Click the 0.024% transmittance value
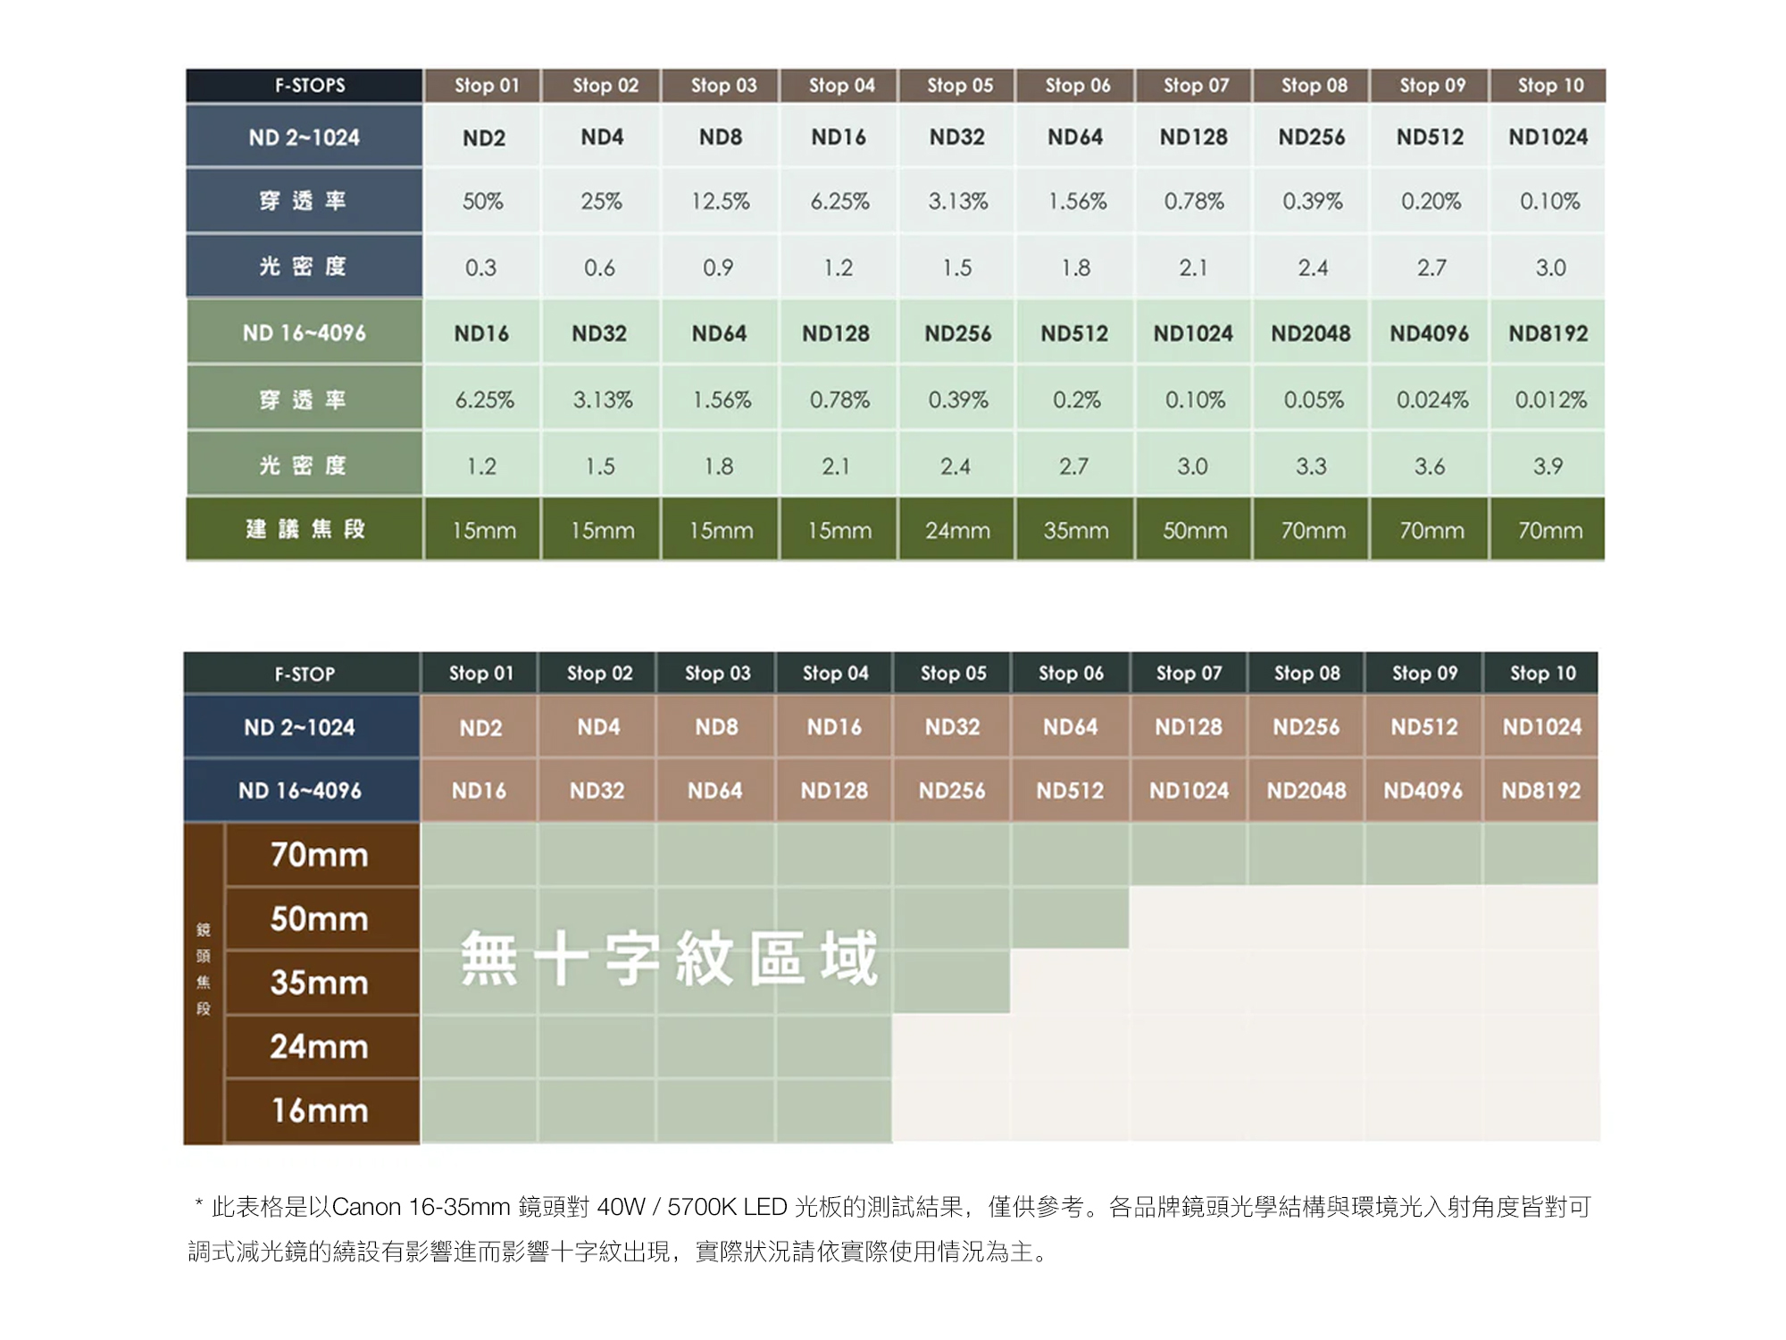The width and height of the screenshot is (1786, 1340). tap(1431, 399)
